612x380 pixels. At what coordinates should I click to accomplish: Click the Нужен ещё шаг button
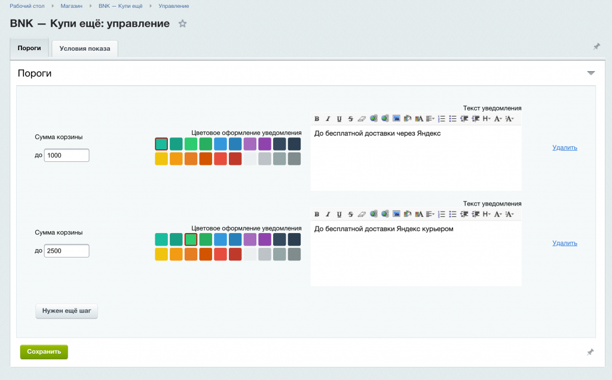pyautogui.click(x=67, y=311)
